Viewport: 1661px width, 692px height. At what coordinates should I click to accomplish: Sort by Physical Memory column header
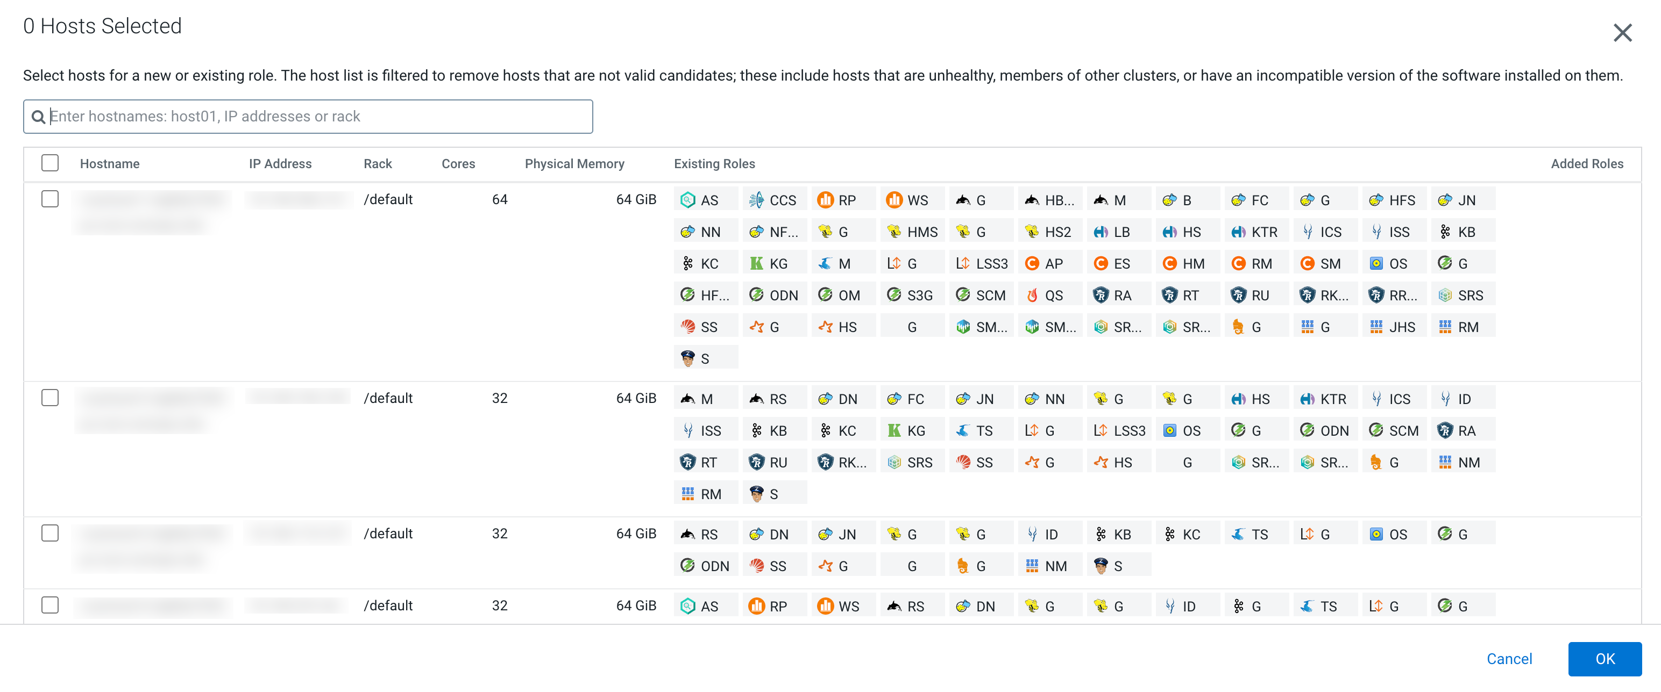point(574,164)
